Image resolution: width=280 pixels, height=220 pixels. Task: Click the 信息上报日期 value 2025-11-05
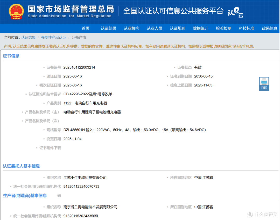[203, 85]
